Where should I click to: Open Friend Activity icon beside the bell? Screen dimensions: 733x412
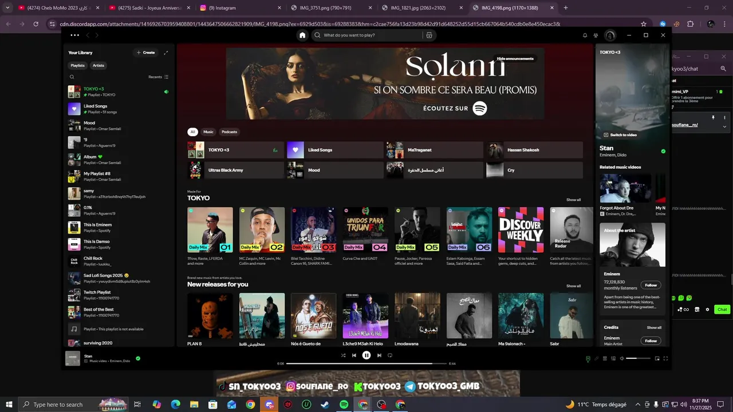596,35
